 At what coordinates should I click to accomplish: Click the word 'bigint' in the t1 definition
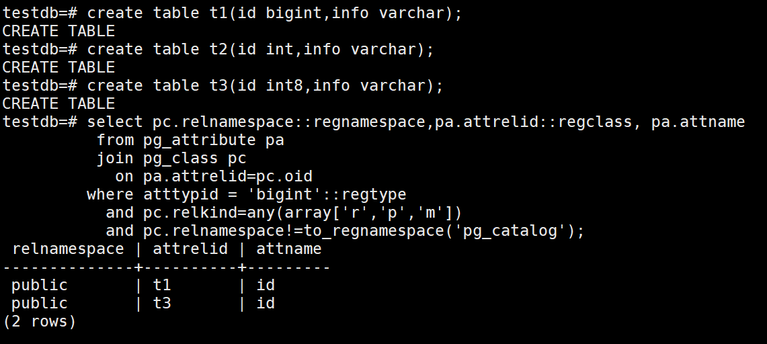click(289, 13)
